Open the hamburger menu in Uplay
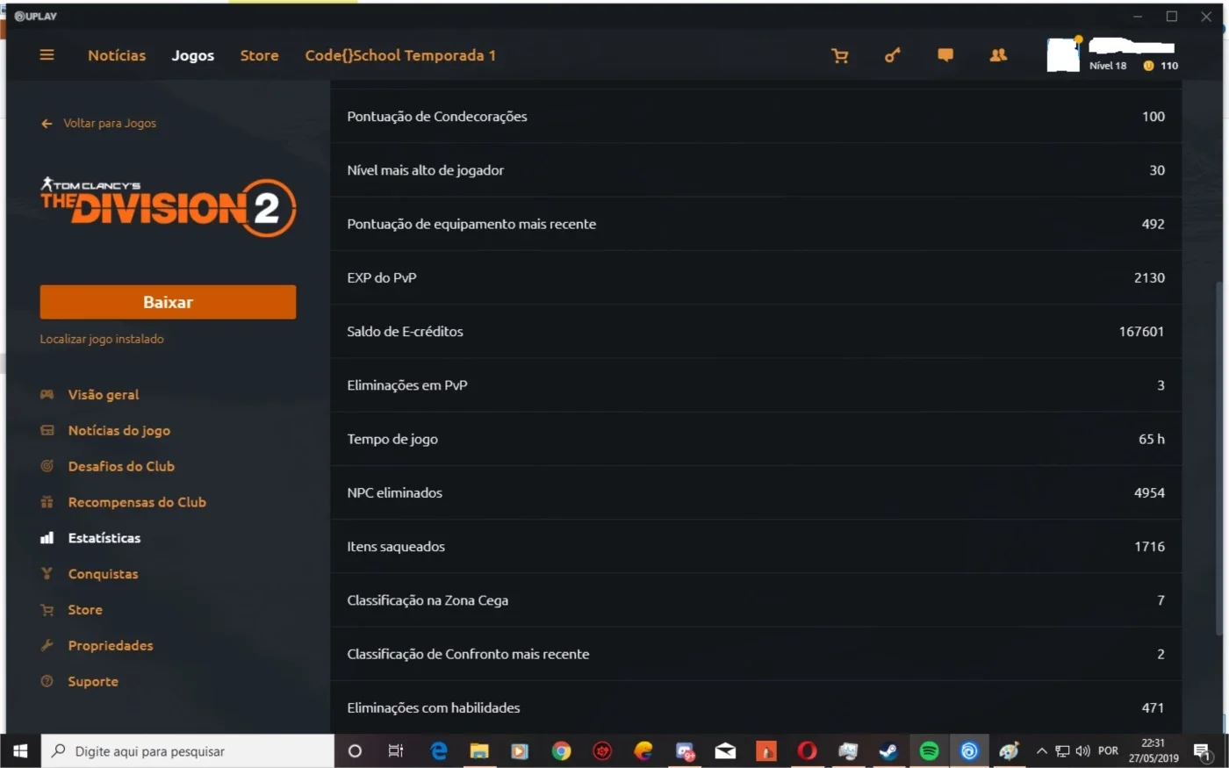 point(47,55)
